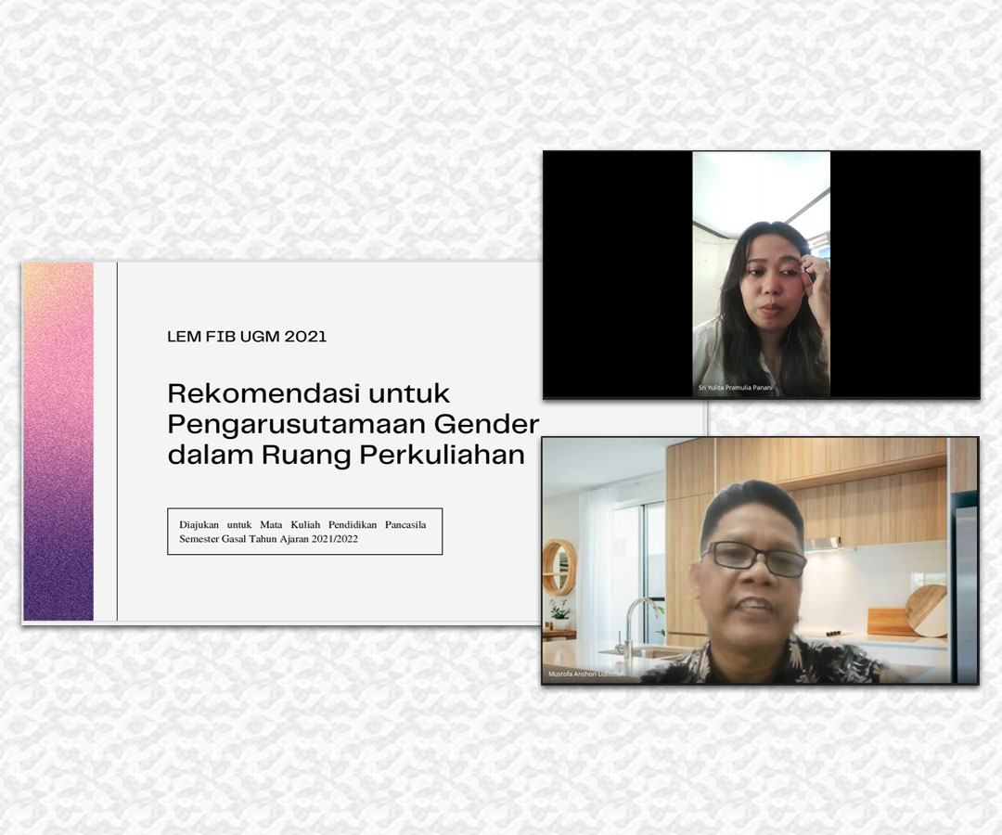Image resolution: width=1002 pixels, height=835 pixels.
Task: Select the bottom video tile with kitchen background
Action: point(760,560)
